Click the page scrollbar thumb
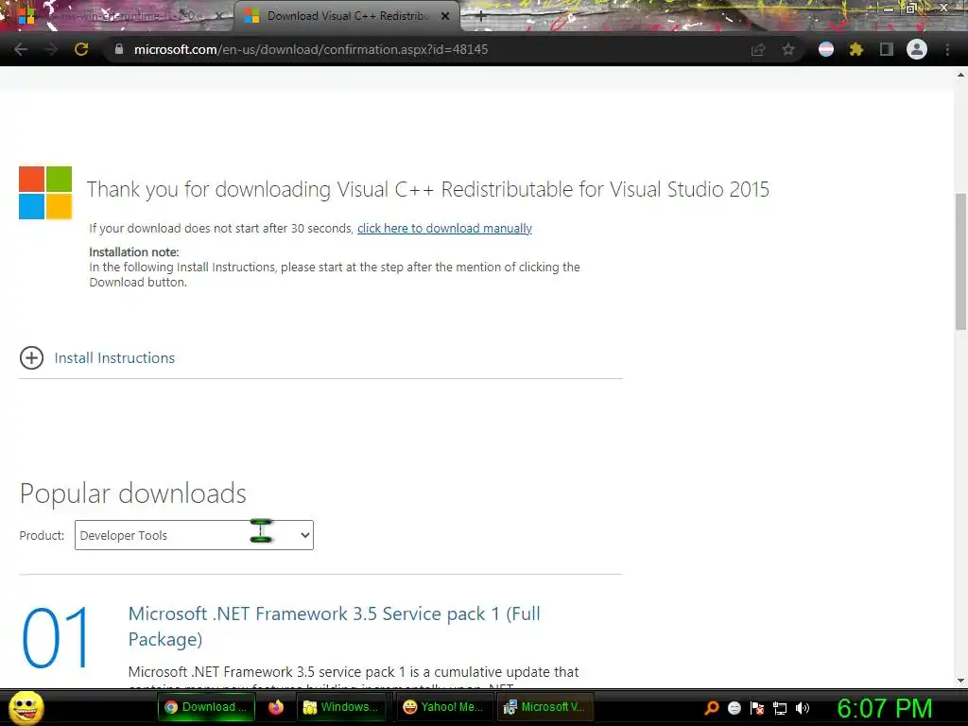 pyautogui.click(x=960, y=262)
